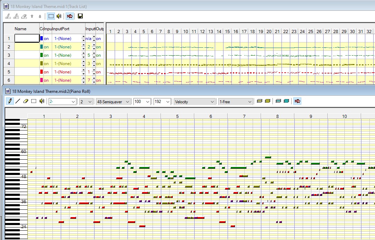Toggle input 'on' for track 2
The height and width of the screenshot is (240, 375).
point(46,47)
